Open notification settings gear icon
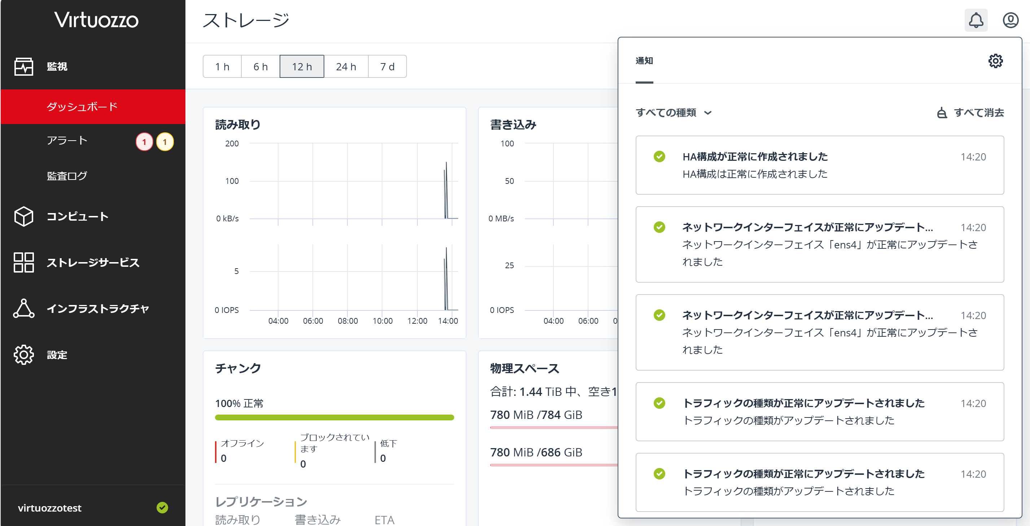This screenshot has width=1030, height=526. pos(995,61)
